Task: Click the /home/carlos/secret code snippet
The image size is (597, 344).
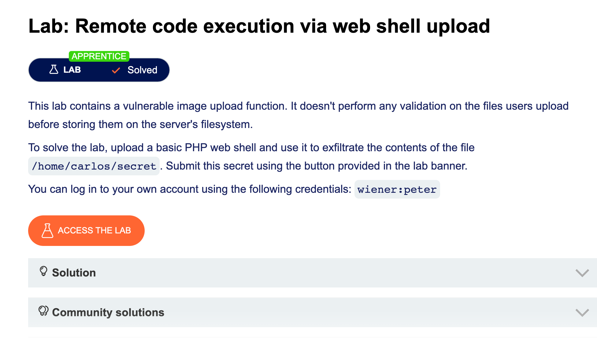Action: coord(94,166)
